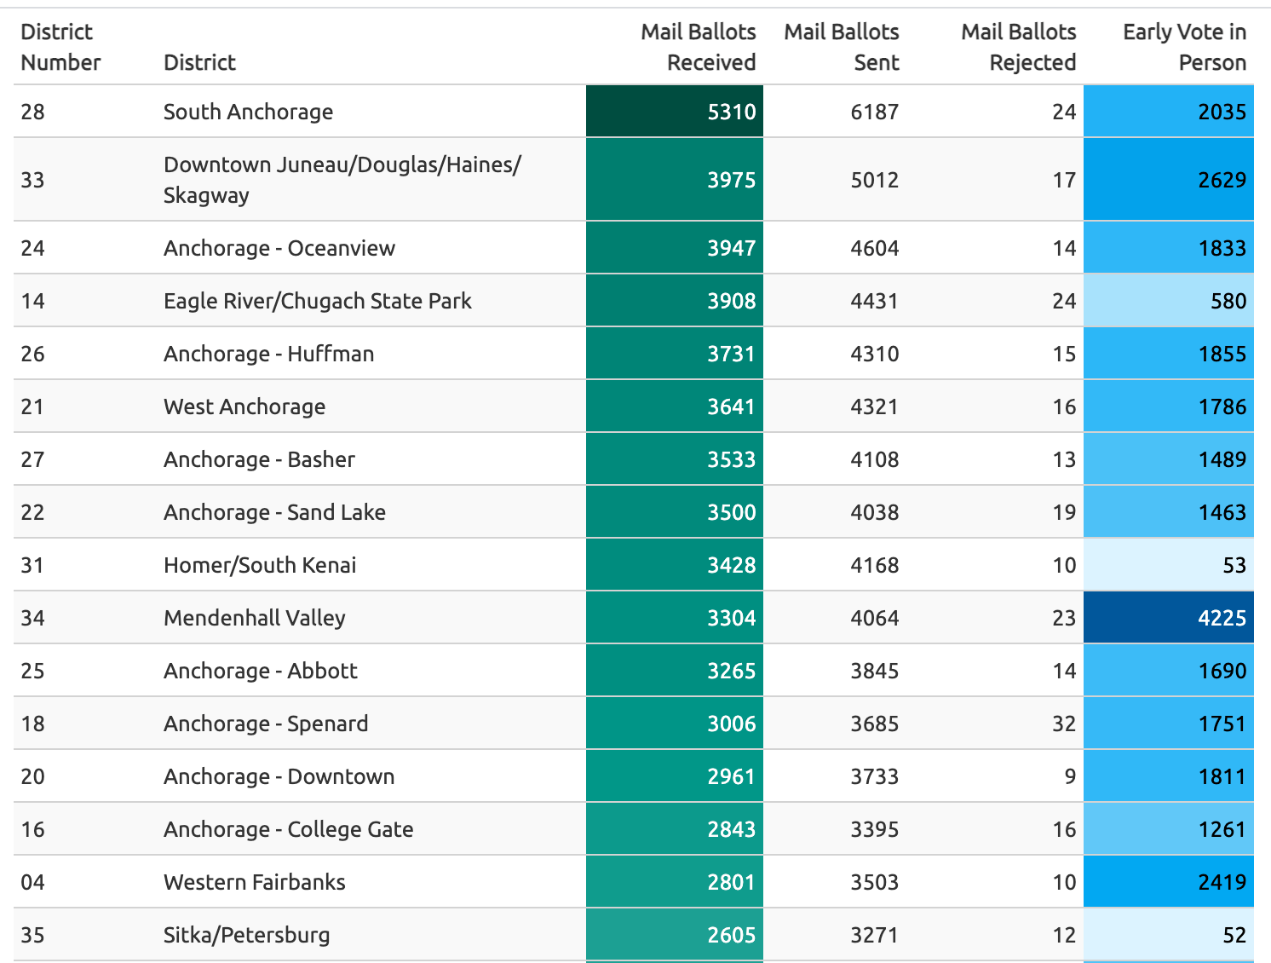This screenshot has width=1271, height=963.
Task: Click the West Anchorage district name
Action: (244, 407)
